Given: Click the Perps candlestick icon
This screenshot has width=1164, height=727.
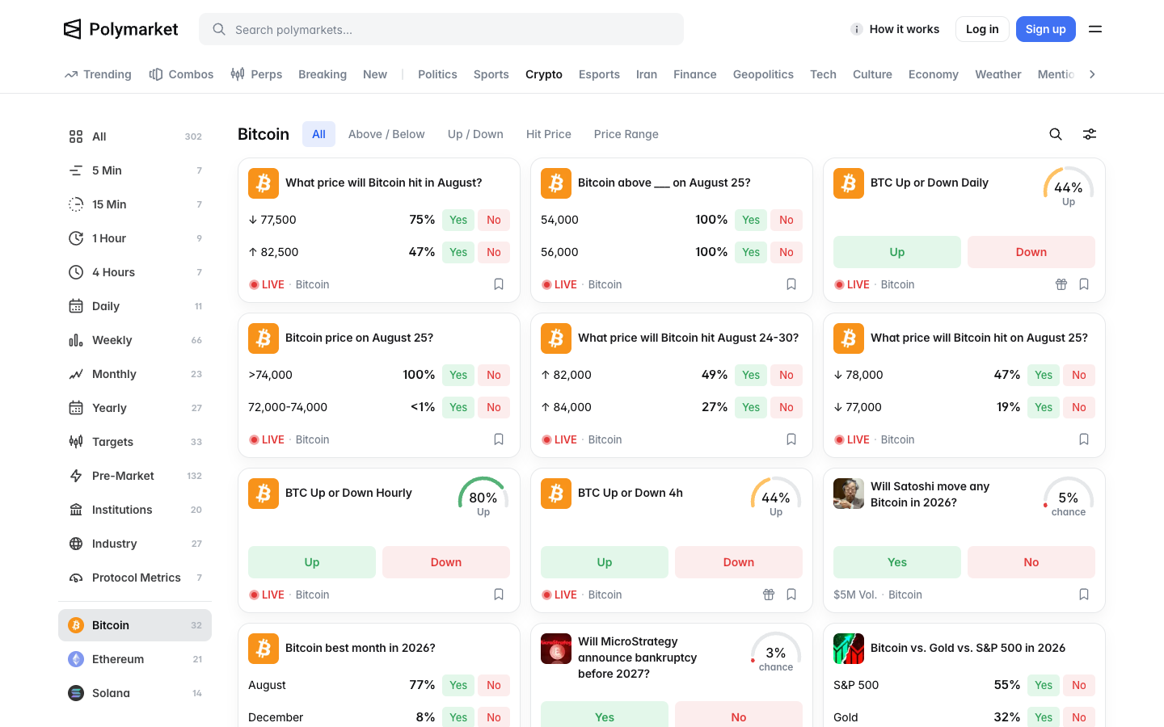Looking at the screenshot, I should [238, 74].
